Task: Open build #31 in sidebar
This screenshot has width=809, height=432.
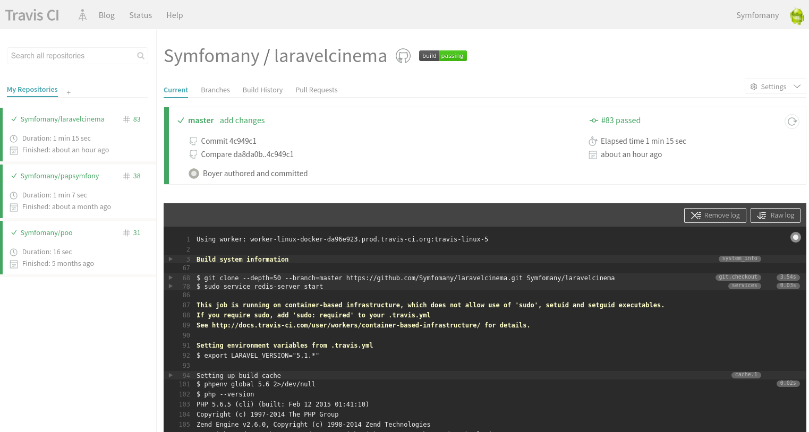Action: (132, 233)
